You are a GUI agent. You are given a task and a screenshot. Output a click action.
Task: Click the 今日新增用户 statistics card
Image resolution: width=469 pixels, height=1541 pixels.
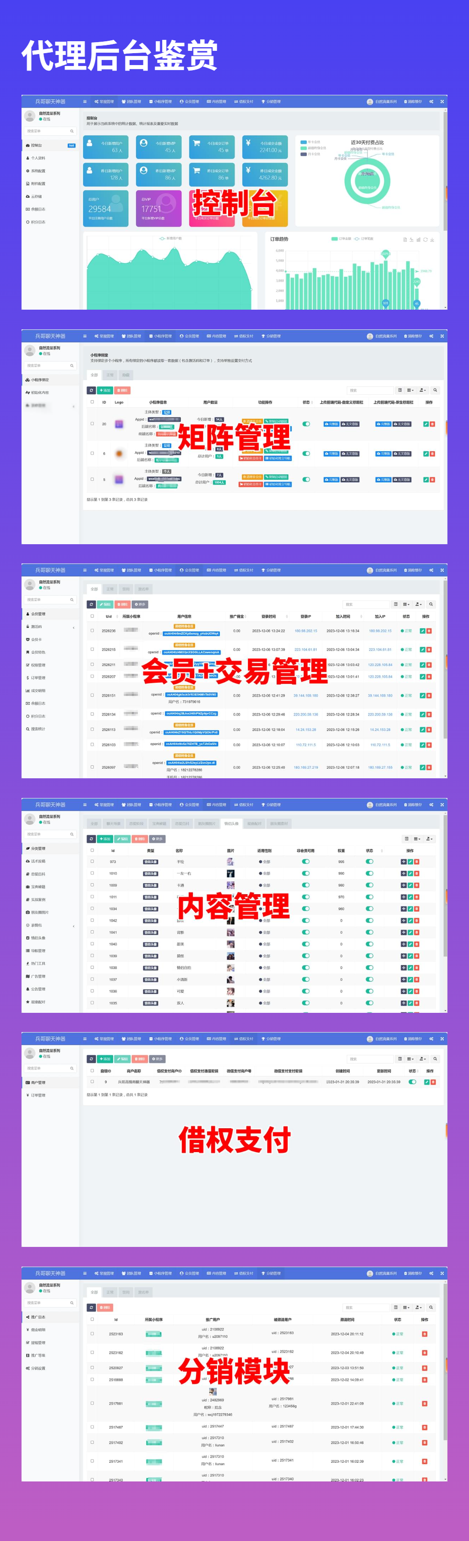pos(106,147)
